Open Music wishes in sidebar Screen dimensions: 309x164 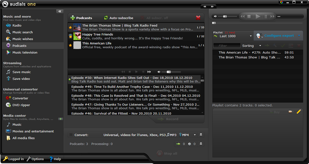(23, 39)
